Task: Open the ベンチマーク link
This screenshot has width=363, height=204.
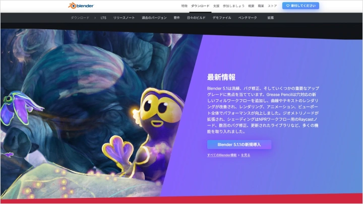Action: click(248, 18)
